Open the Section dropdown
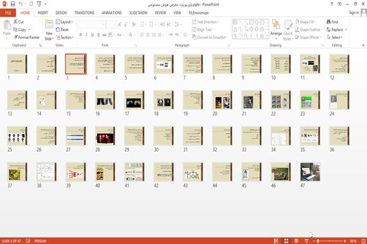 pyautogui.click(x=65, y=37)
